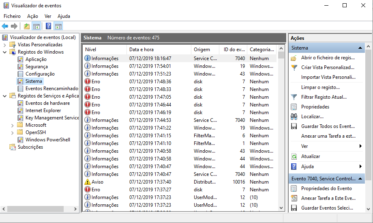Screen dimensions: 373x223
Task: Open the Ver menu in menu bar
Action: 48,16
